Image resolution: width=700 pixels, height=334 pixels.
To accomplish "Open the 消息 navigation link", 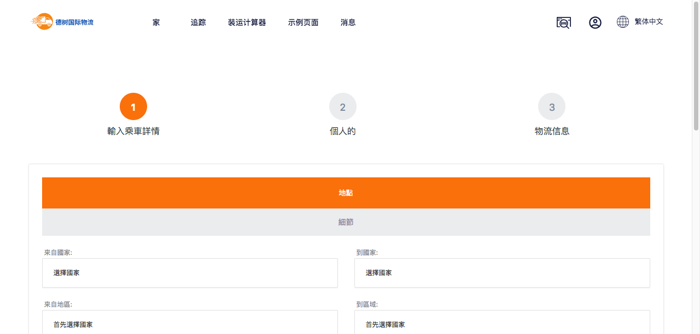I will pos(348,22).
